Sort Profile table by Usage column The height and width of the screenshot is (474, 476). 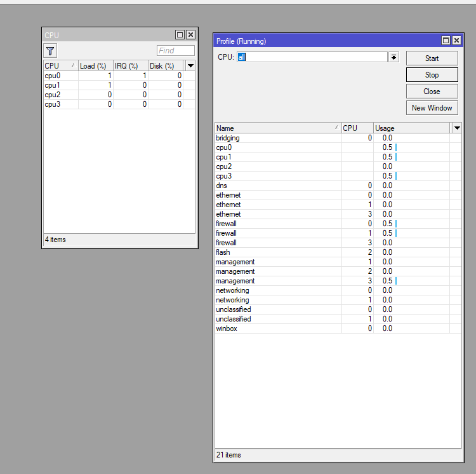click(x=411, y=128)
